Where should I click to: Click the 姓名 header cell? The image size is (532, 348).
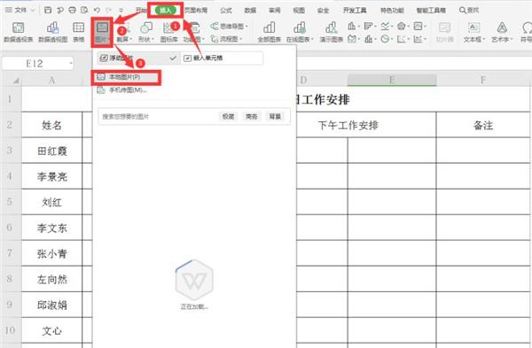coord(52,125)
